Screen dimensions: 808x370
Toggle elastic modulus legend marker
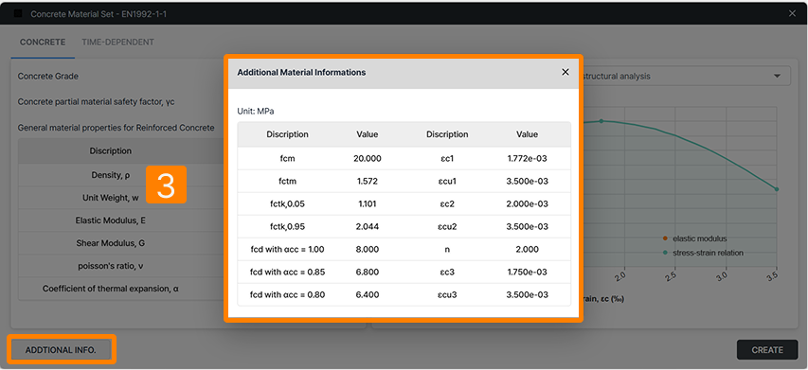pos(665,238)
